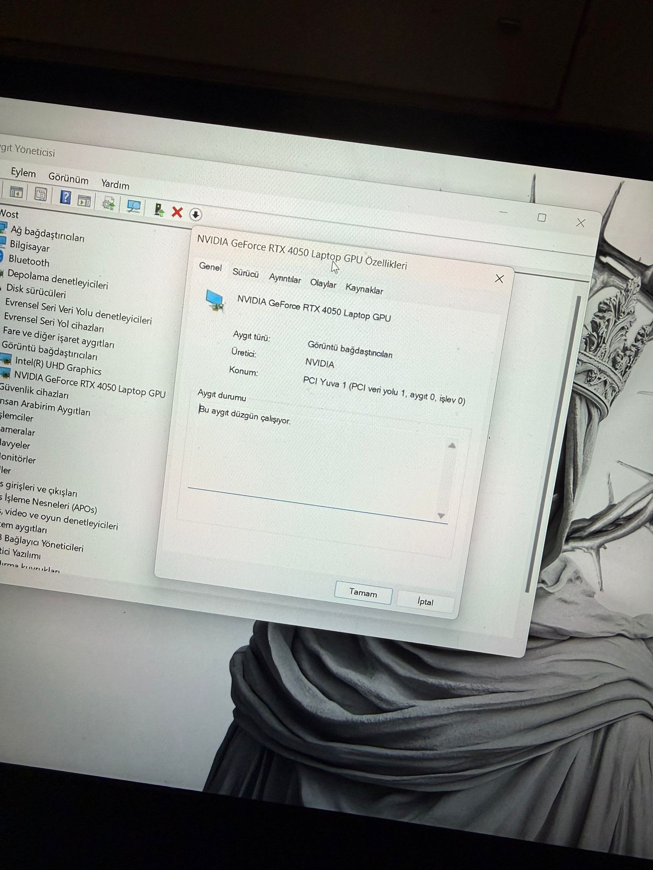Click the NVIDIA RTX 4050 tree adapter icon
653x870 pixels.
5,374
